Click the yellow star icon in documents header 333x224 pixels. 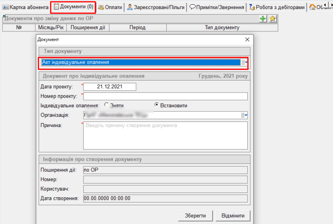pos(272,19)
